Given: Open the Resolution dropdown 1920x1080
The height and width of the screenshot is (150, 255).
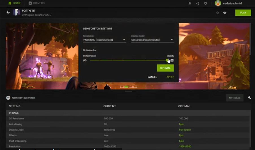Looking at the screenshot, I should pos(104,40).
